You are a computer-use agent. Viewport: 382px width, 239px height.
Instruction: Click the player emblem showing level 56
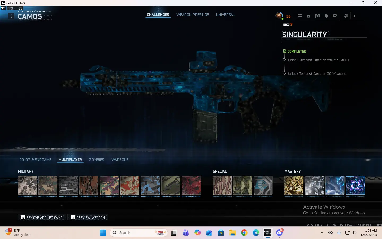tap(279, 15)
